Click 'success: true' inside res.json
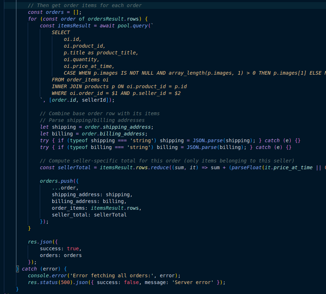 (x=60, y=248)
